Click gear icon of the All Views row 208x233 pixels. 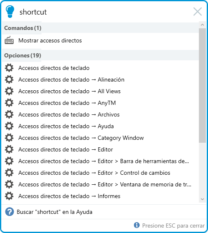tap(9, 91)
